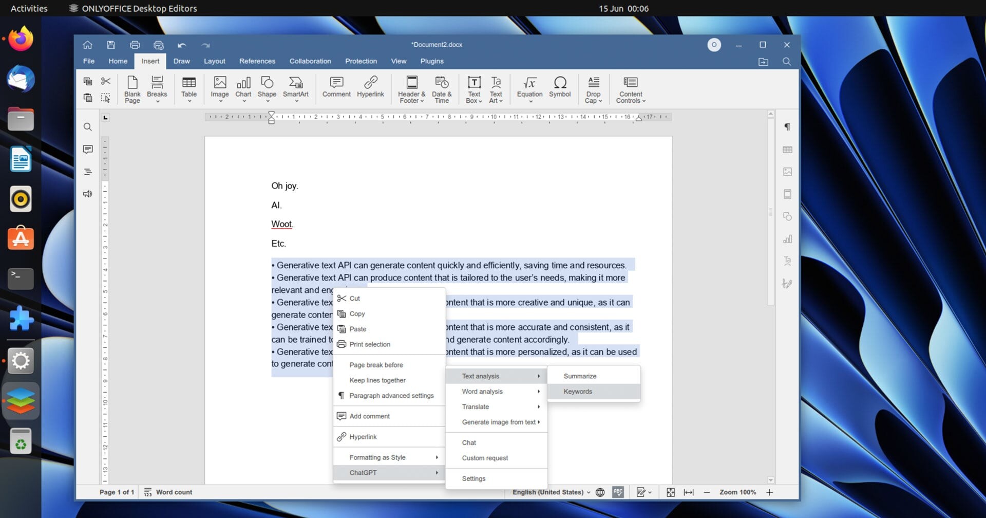Click the zoom in plus button

769,492
